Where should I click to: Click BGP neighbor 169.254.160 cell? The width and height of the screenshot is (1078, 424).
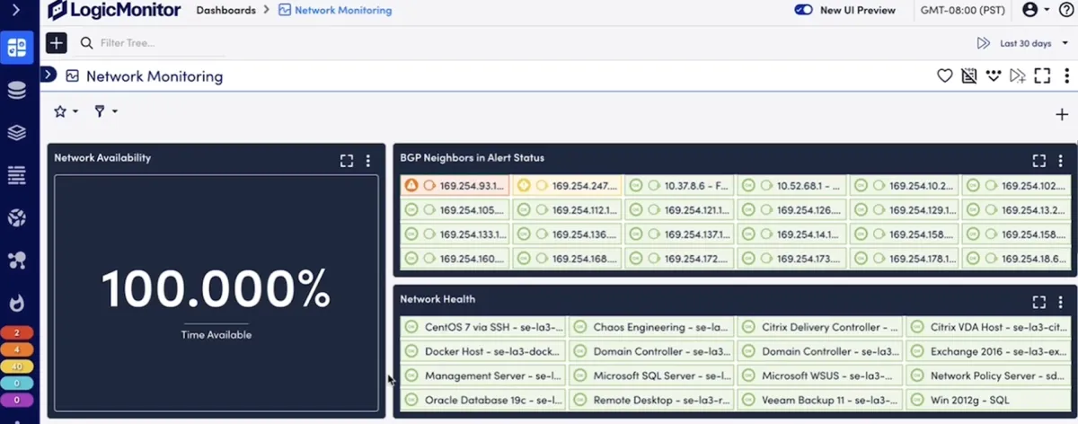pos(455,259)
